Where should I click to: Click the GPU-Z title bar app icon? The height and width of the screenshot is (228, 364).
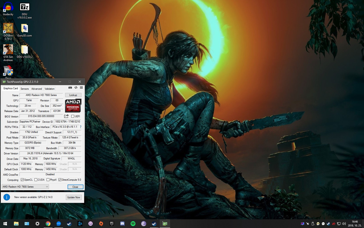(x=4, y=82)
